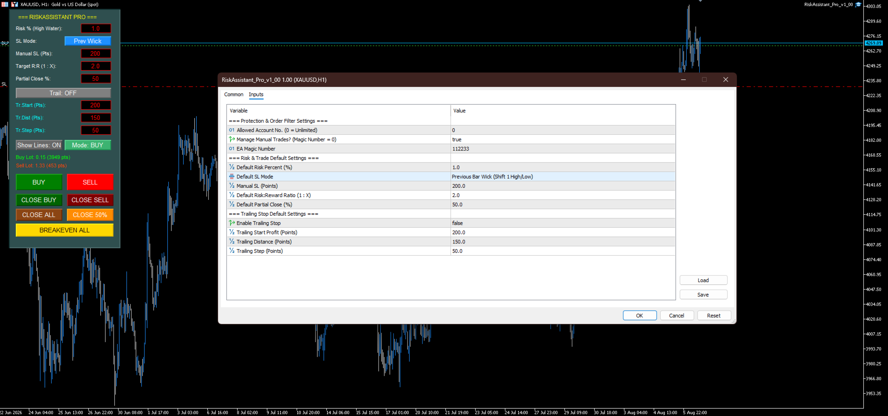888x416 pixels.
Task: Click the integer icon beside Allowed Account No.
Action: 232,130
